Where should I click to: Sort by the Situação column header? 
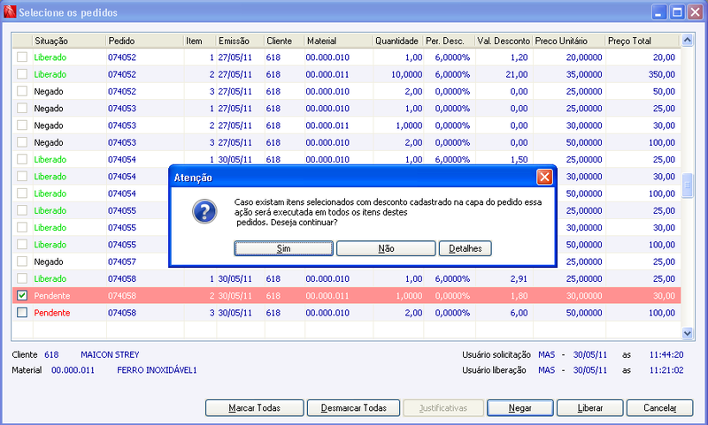tap(69, 41)
